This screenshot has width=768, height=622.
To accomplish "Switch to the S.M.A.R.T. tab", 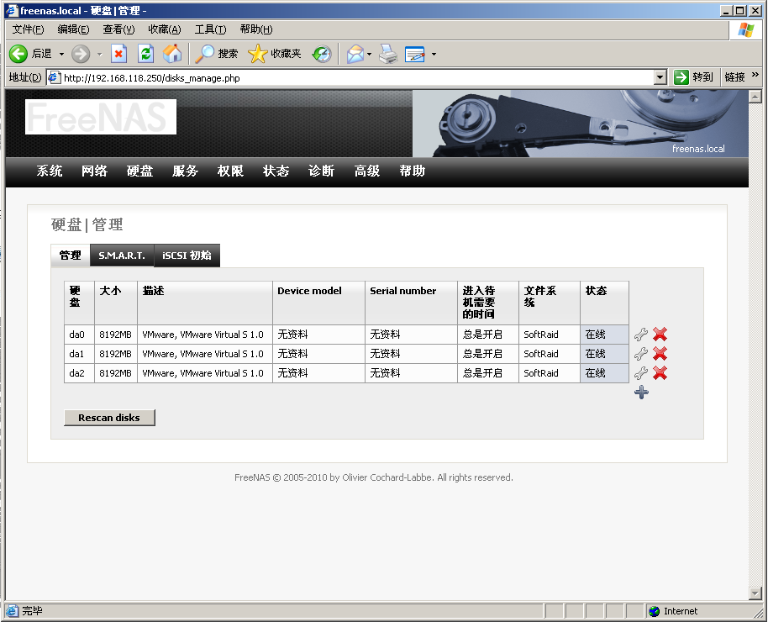I will 122,256.
